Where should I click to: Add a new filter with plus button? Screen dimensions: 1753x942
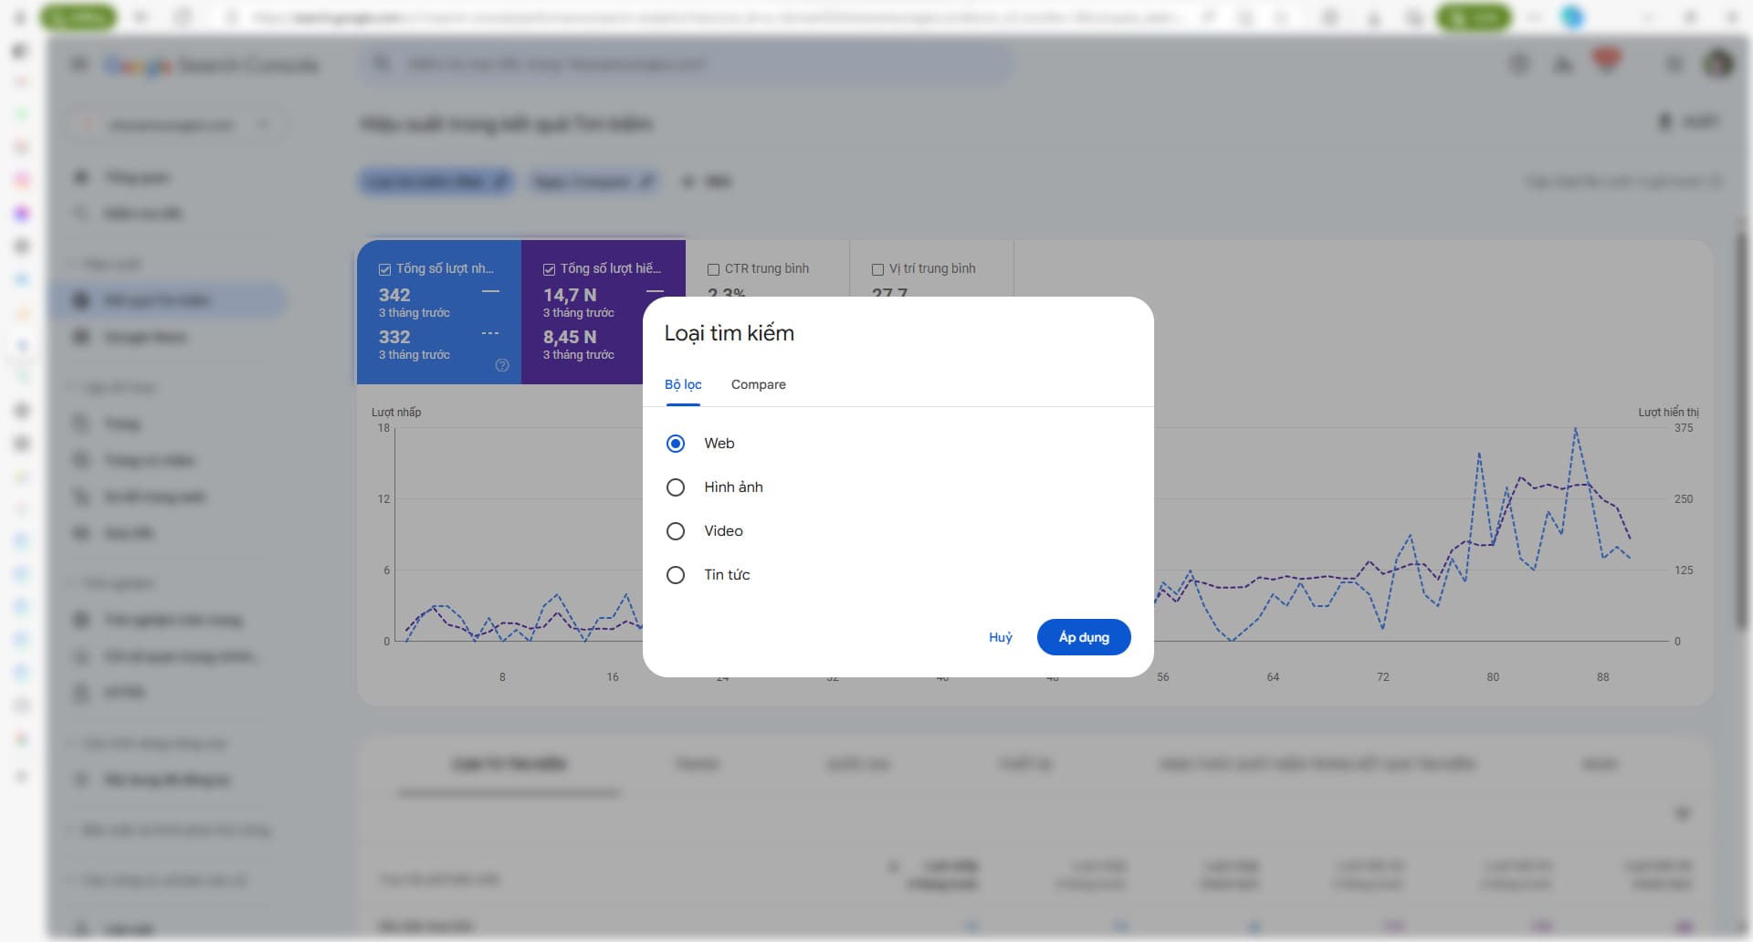707,182
